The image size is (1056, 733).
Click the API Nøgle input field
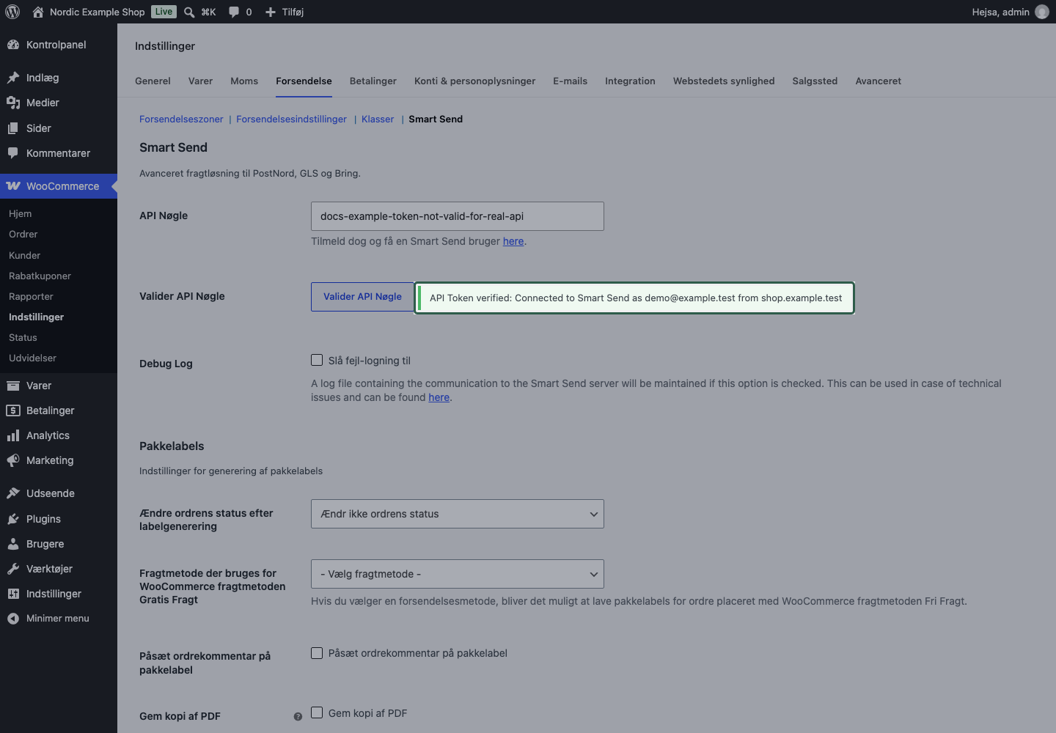pos(458,216)
